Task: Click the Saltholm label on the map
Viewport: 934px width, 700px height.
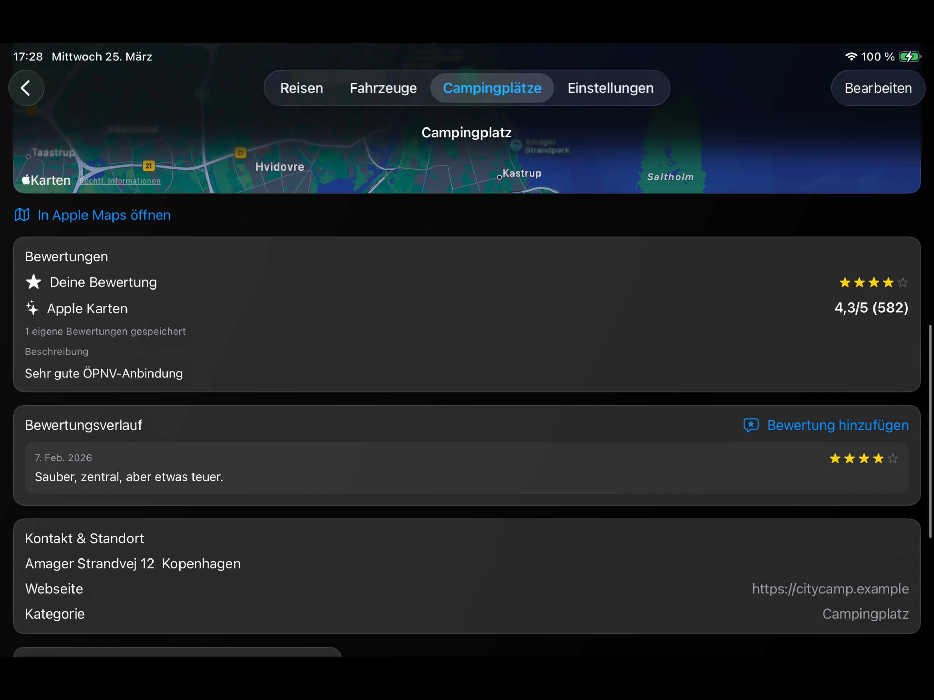Action: click(670, 177)
